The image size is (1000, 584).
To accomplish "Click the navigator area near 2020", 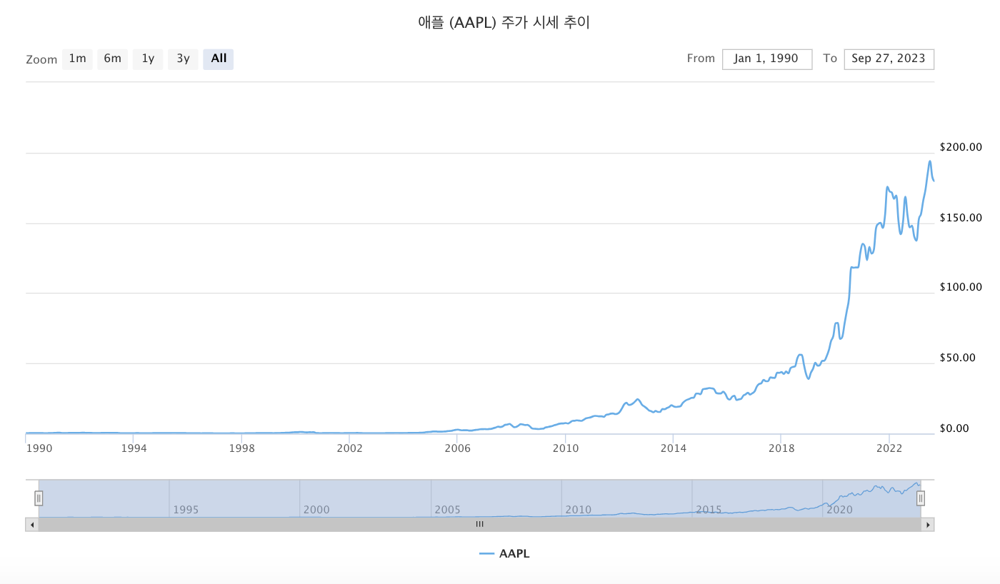I will [x=840, y=500].
